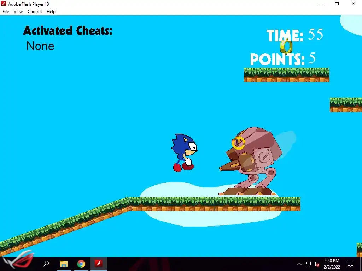Open the Control menu
This screenshot has height=271, width=362.
point(35,12)
